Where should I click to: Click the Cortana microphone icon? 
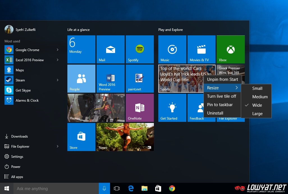104,189
